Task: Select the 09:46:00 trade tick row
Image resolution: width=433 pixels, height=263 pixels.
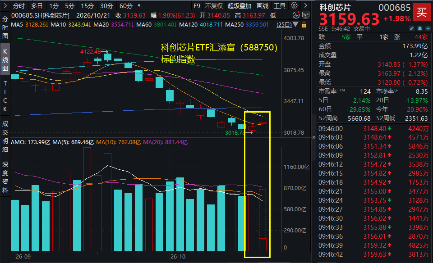Action: (x=373, y=128)
